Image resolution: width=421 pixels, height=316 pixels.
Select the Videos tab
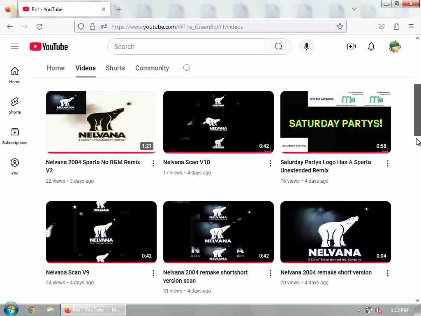tap(86, 68)
